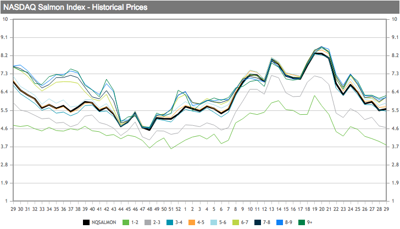The height and width of the screenshot is (229, 400).
Task: Click the blue 8-9 legend swatch
Action: click(280, 222)
